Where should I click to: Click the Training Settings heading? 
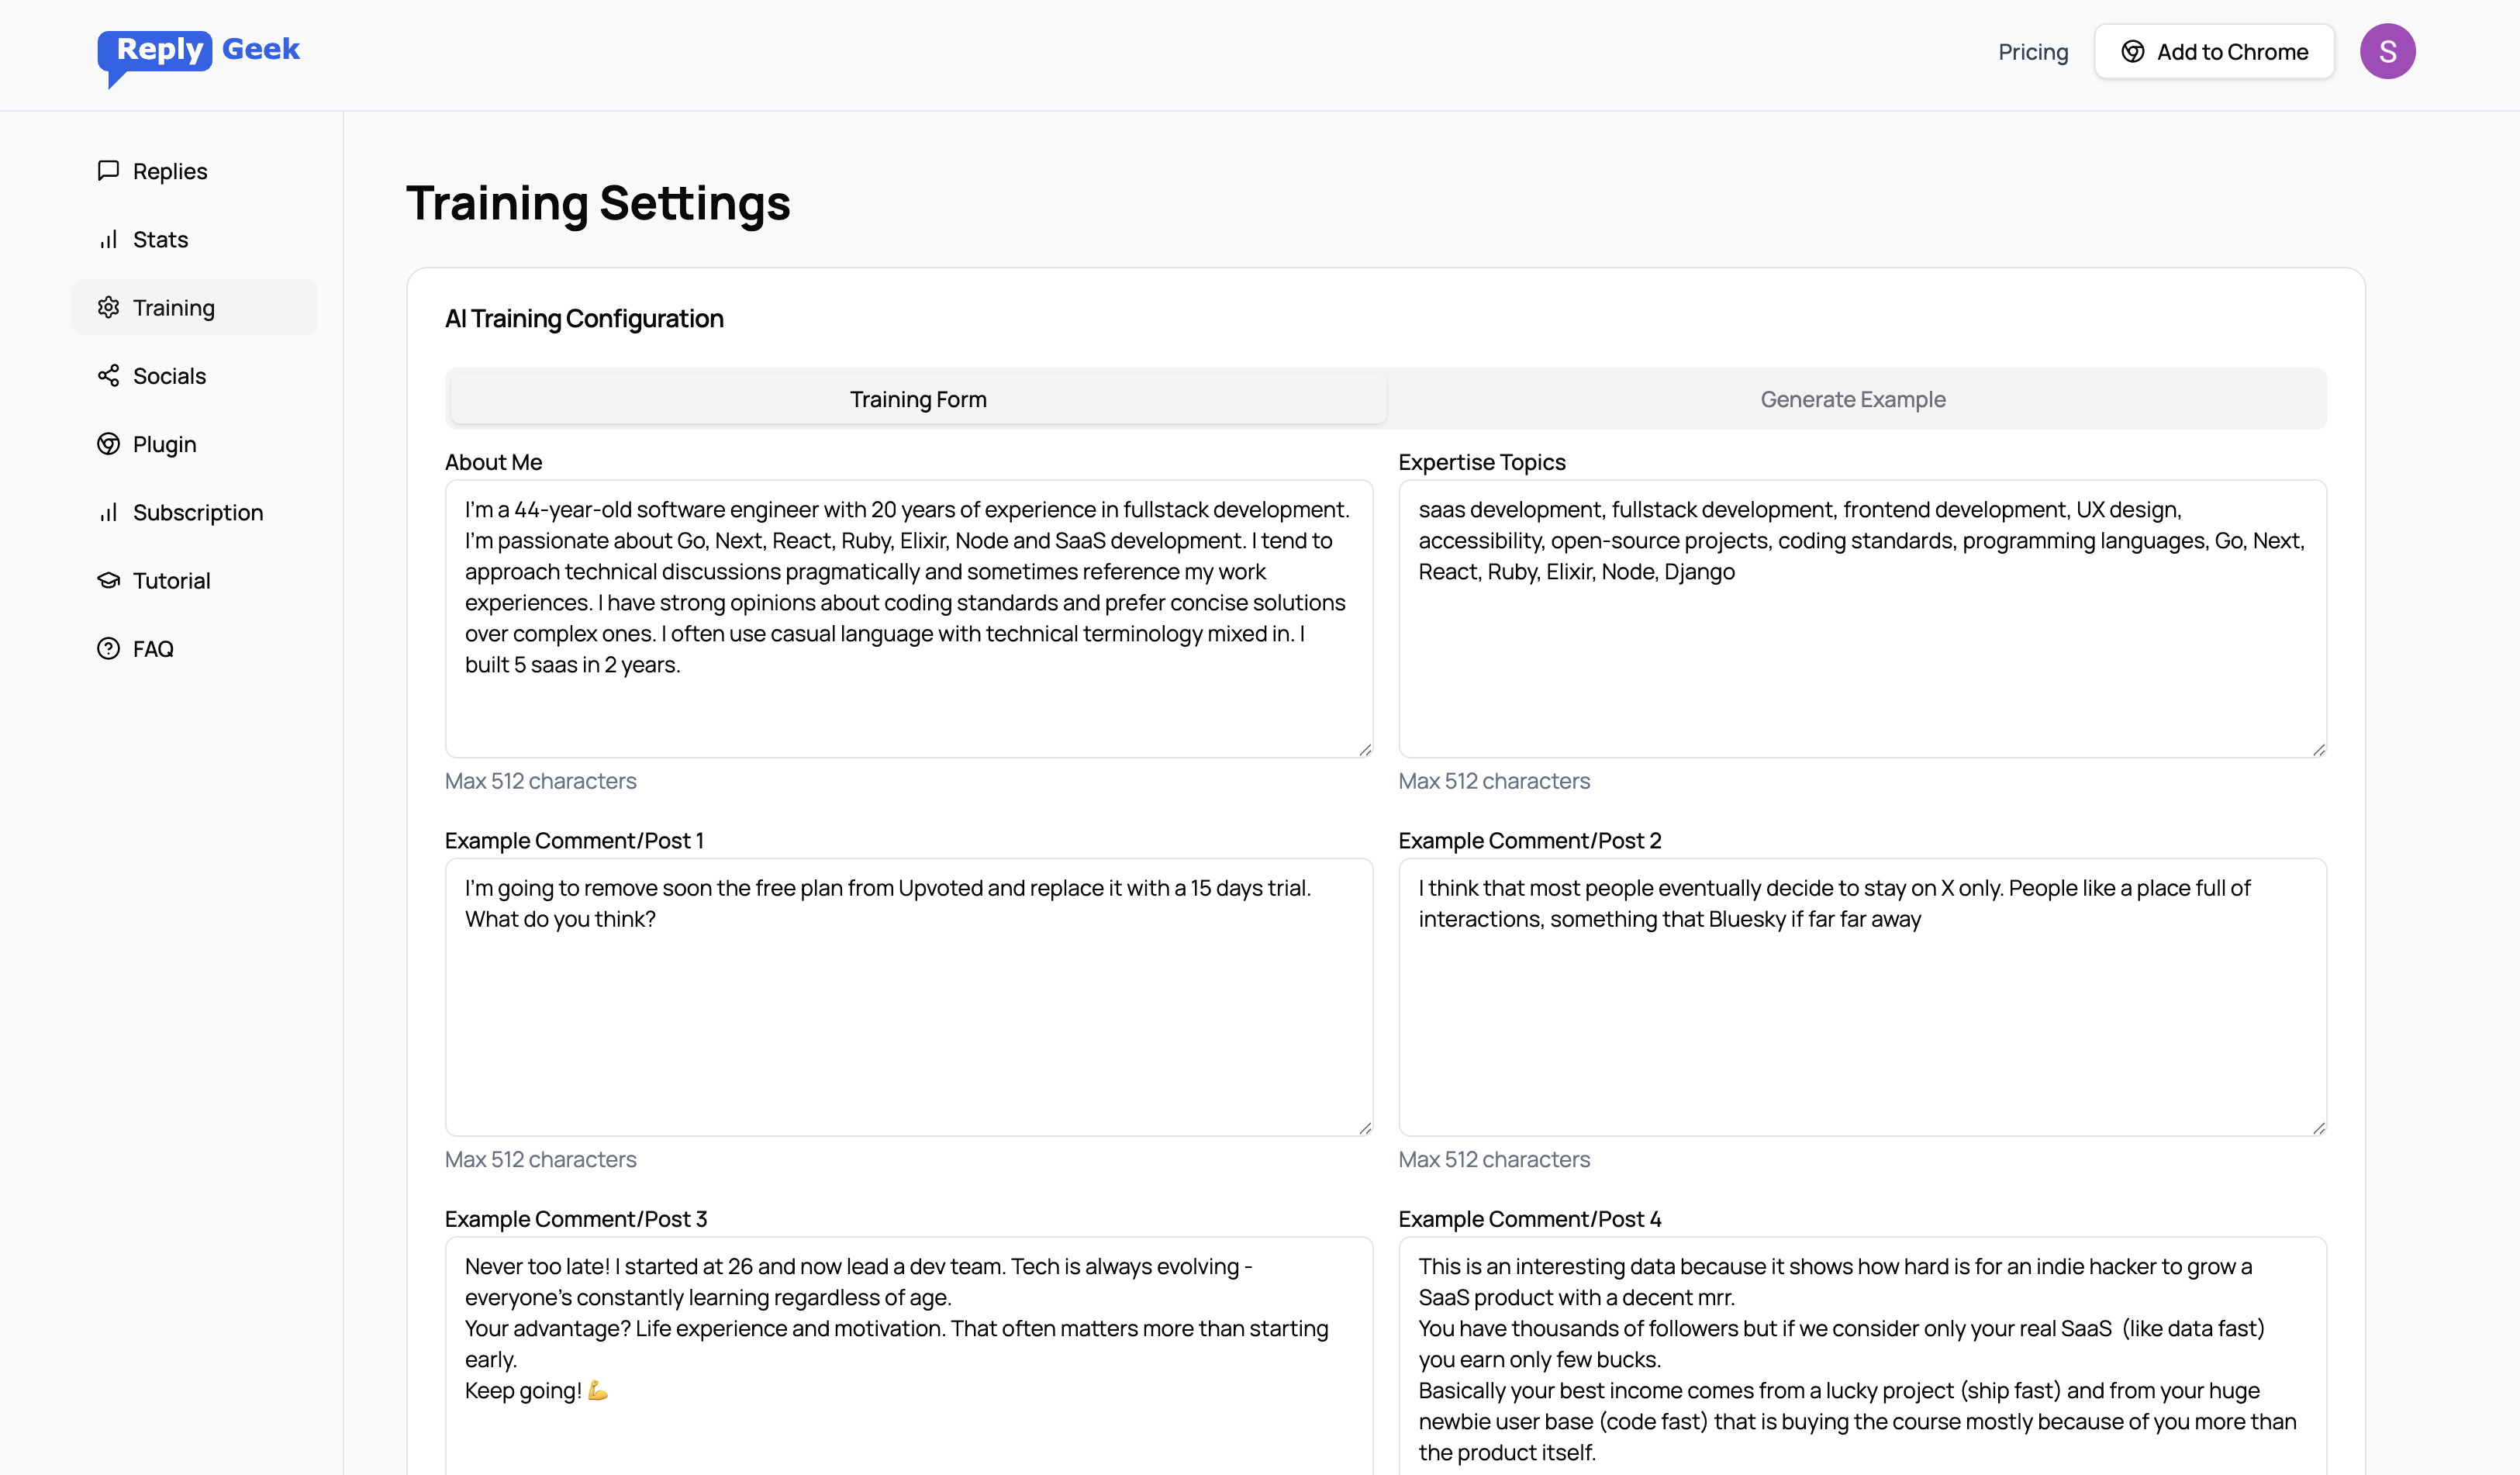pos(598,203)
